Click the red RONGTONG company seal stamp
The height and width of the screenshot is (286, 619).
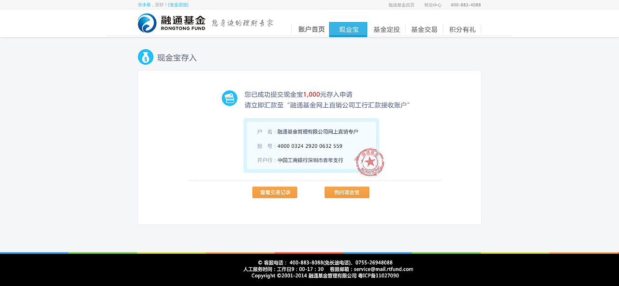[369, 163]
